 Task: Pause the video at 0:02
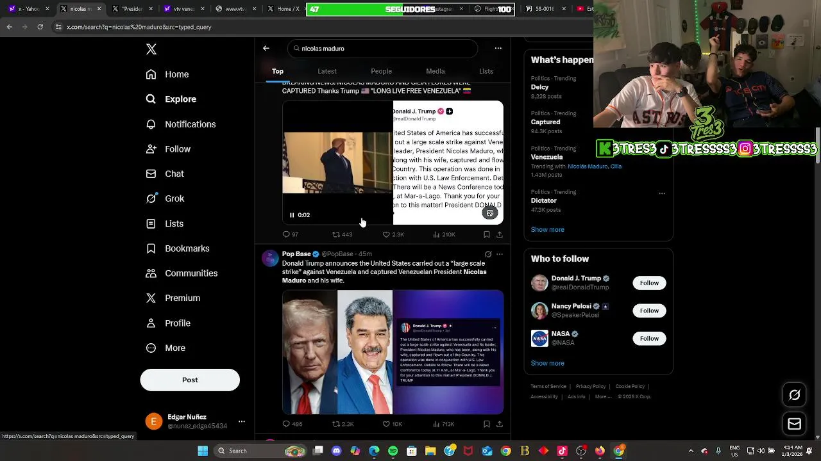[292, 215]
